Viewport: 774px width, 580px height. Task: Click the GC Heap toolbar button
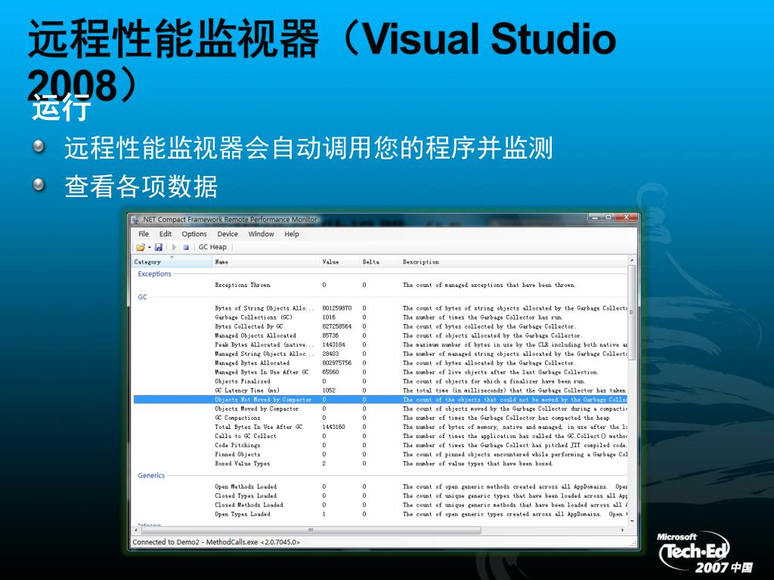pyautogui.click(x=212, y=247)
